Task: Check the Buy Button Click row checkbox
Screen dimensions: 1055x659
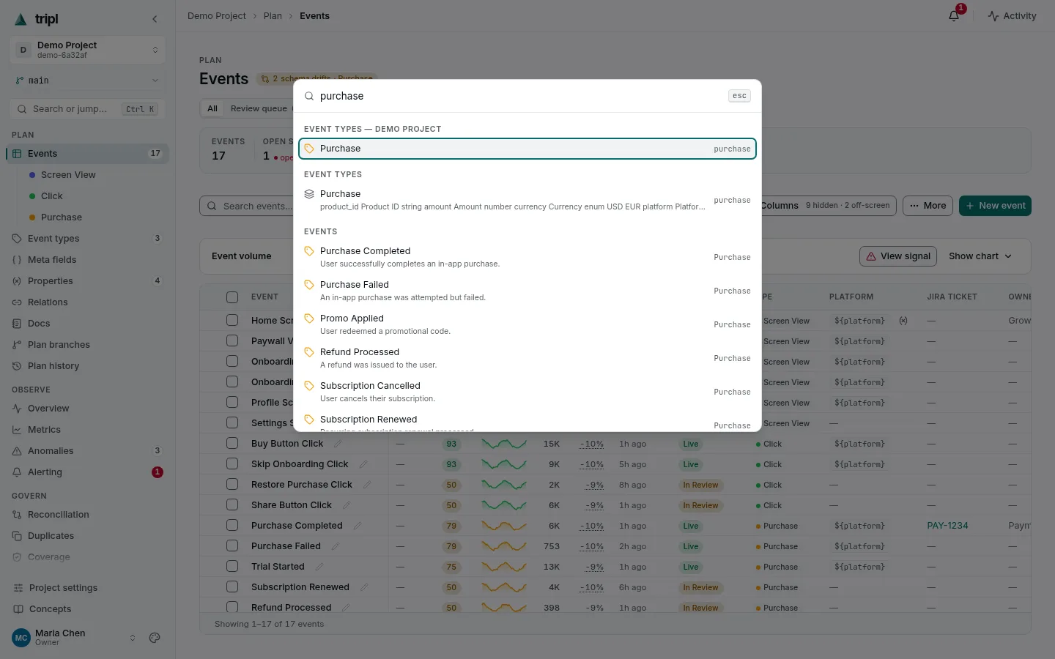Action: (x=232, y=444)
